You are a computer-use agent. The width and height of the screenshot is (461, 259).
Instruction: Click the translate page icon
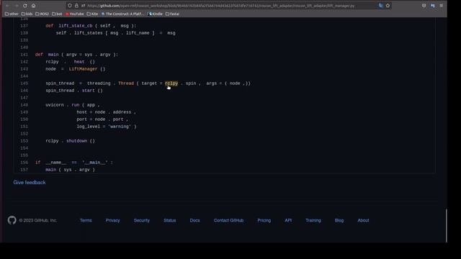[381, 6]
